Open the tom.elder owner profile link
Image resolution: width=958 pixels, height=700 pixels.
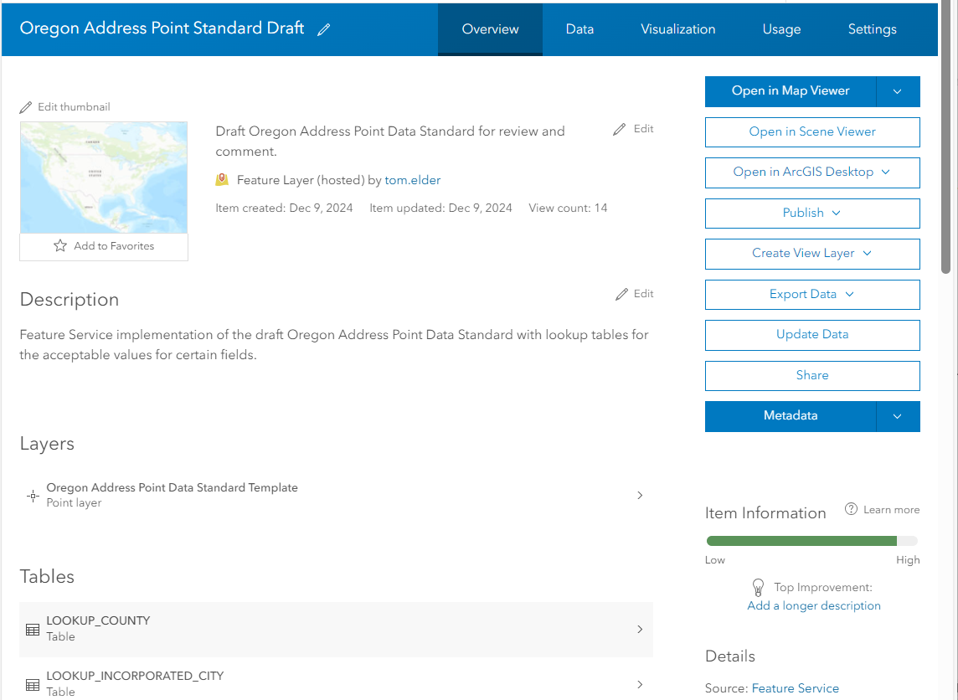pos(412,180)
